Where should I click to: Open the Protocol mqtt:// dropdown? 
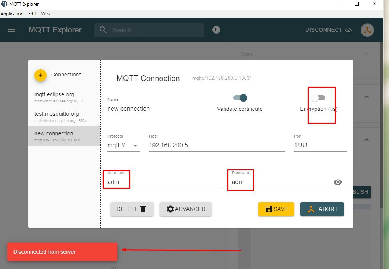click(123, 146)
